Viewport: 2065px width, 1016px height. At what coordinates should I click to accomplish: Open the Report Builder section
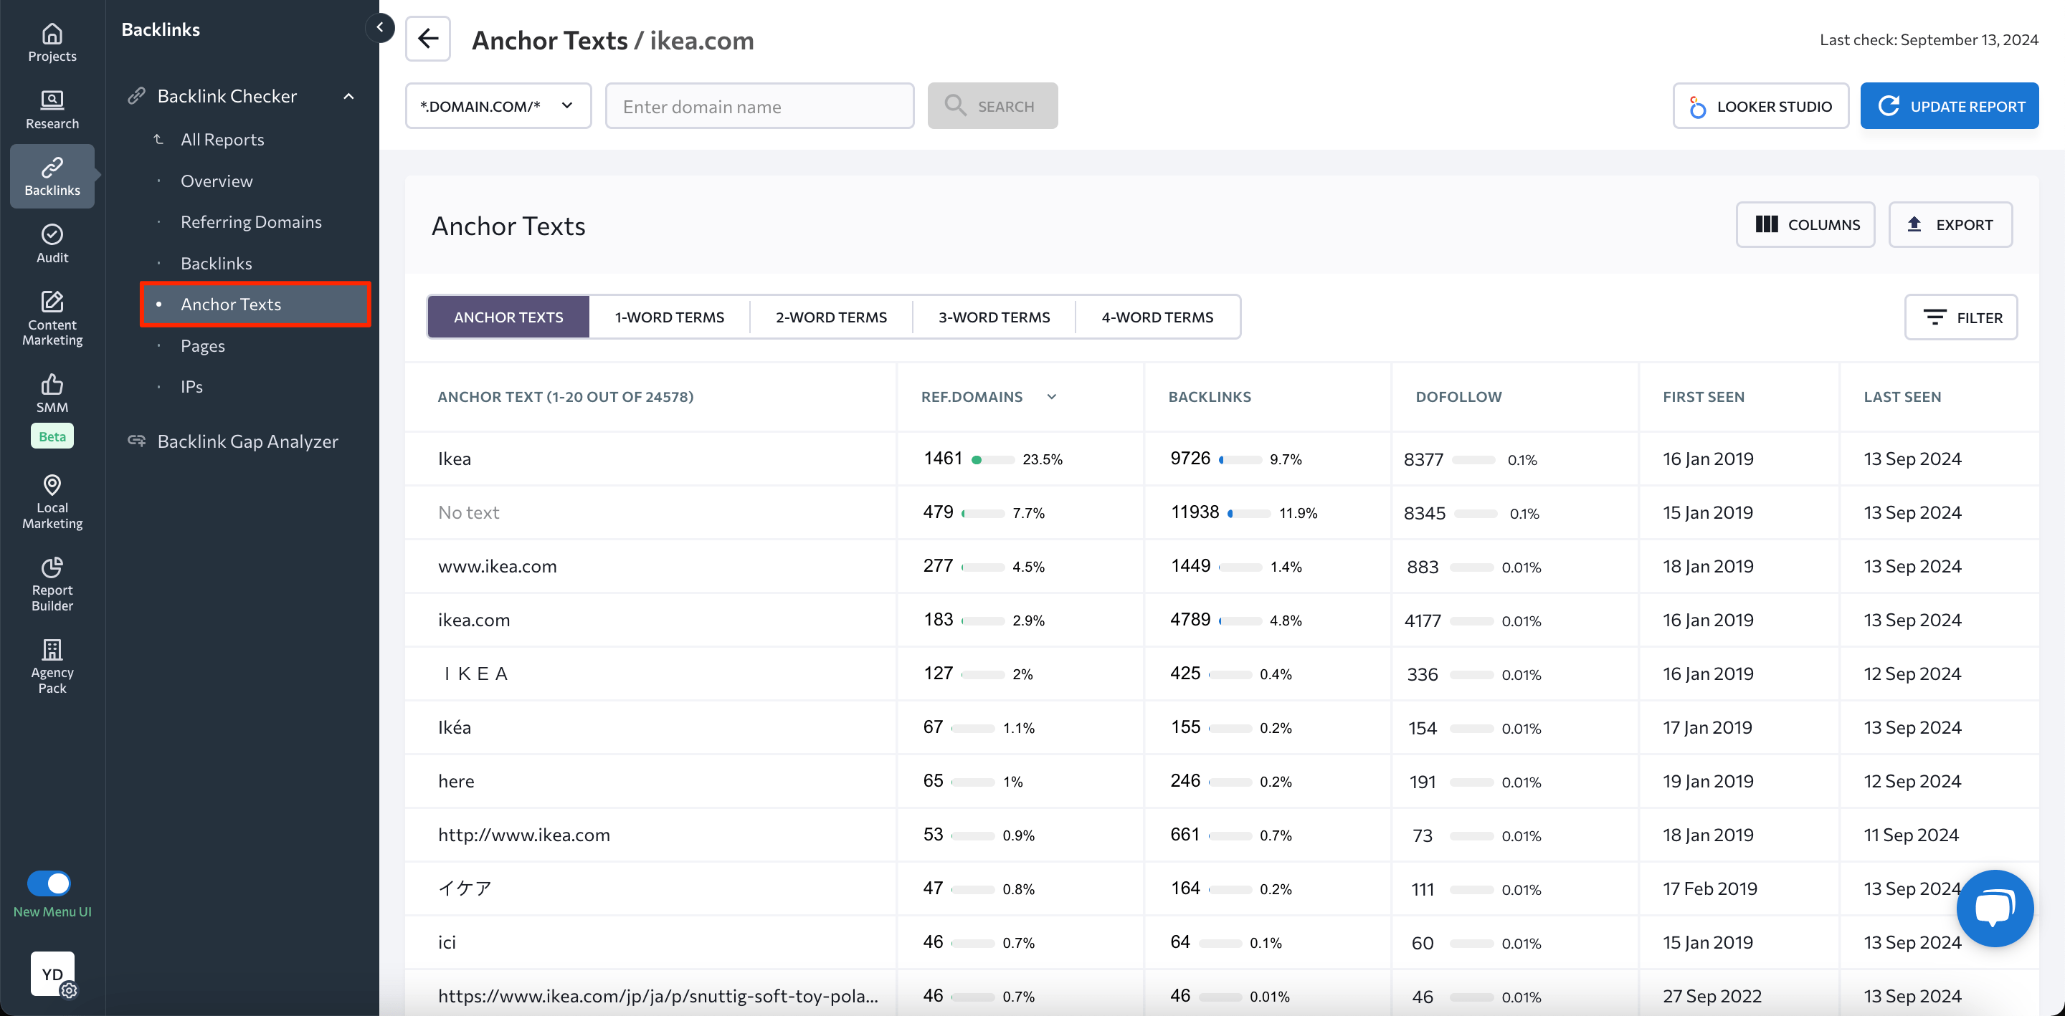[x=52, y=584]
